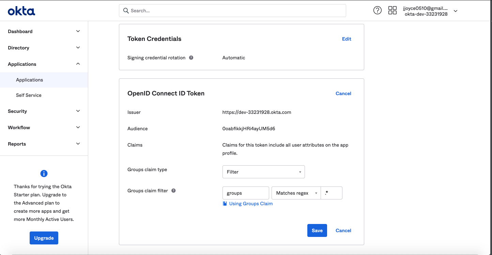Click the book icon near Using Groups Claim

[x=225, y=204]
